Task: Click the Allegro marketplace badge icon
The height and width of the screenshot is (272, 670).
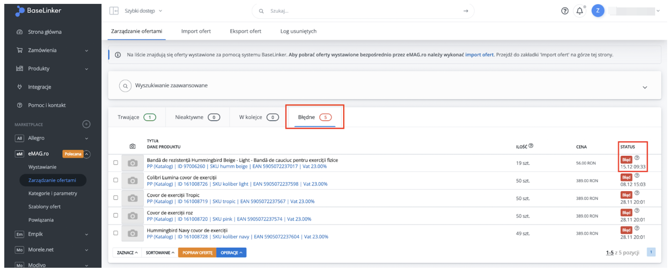Action: pyautogui.click(x=19, y=138)
